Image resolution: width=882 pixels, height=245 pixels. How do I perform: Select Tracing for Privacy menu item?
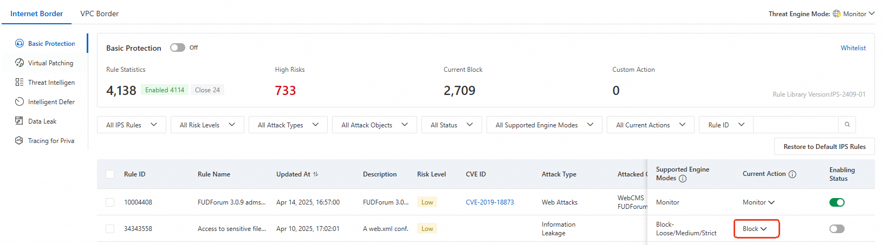[x=51, y=141]
